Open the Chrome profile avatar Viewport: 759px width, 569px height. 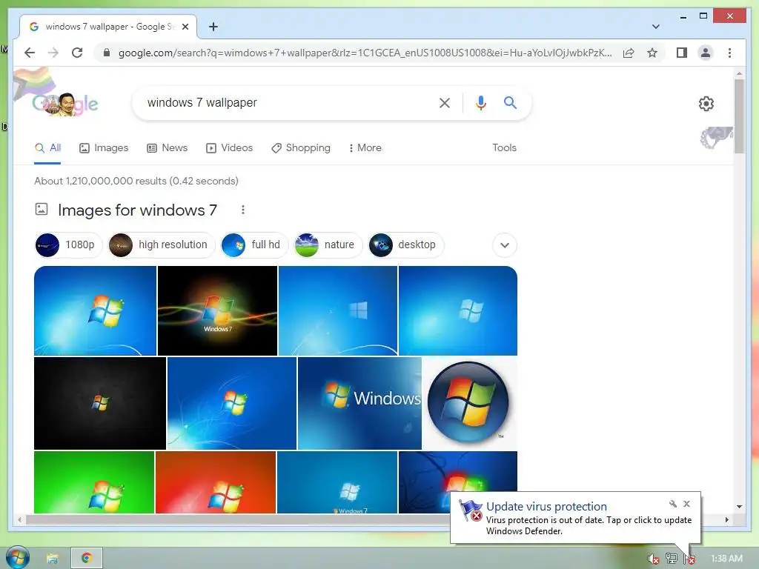706,53
